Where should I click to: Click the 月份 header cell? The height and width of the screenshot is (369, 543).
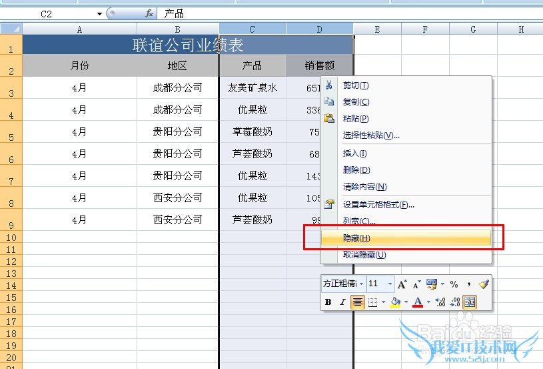[80, 65]
